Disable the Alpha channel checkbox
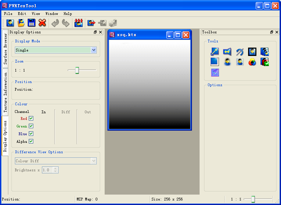The height and width of the screenshot is (205, 281). [31, 141]
